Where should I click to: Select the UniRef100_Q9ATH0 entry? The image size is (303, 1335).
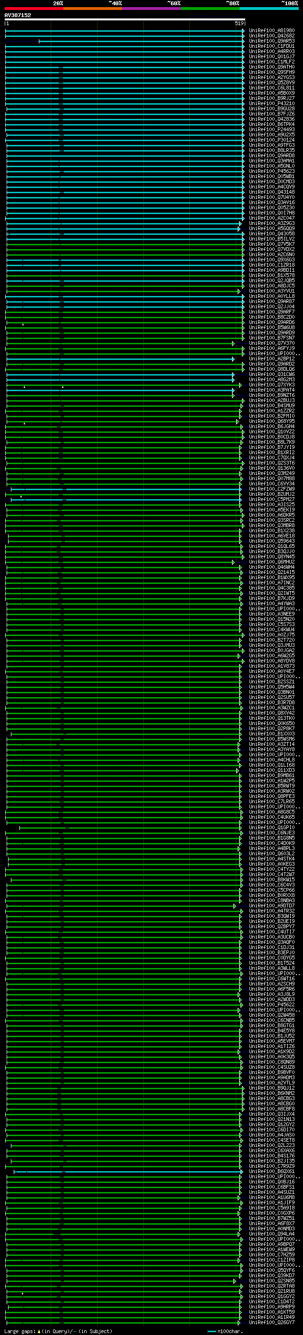tap(272, 67)
